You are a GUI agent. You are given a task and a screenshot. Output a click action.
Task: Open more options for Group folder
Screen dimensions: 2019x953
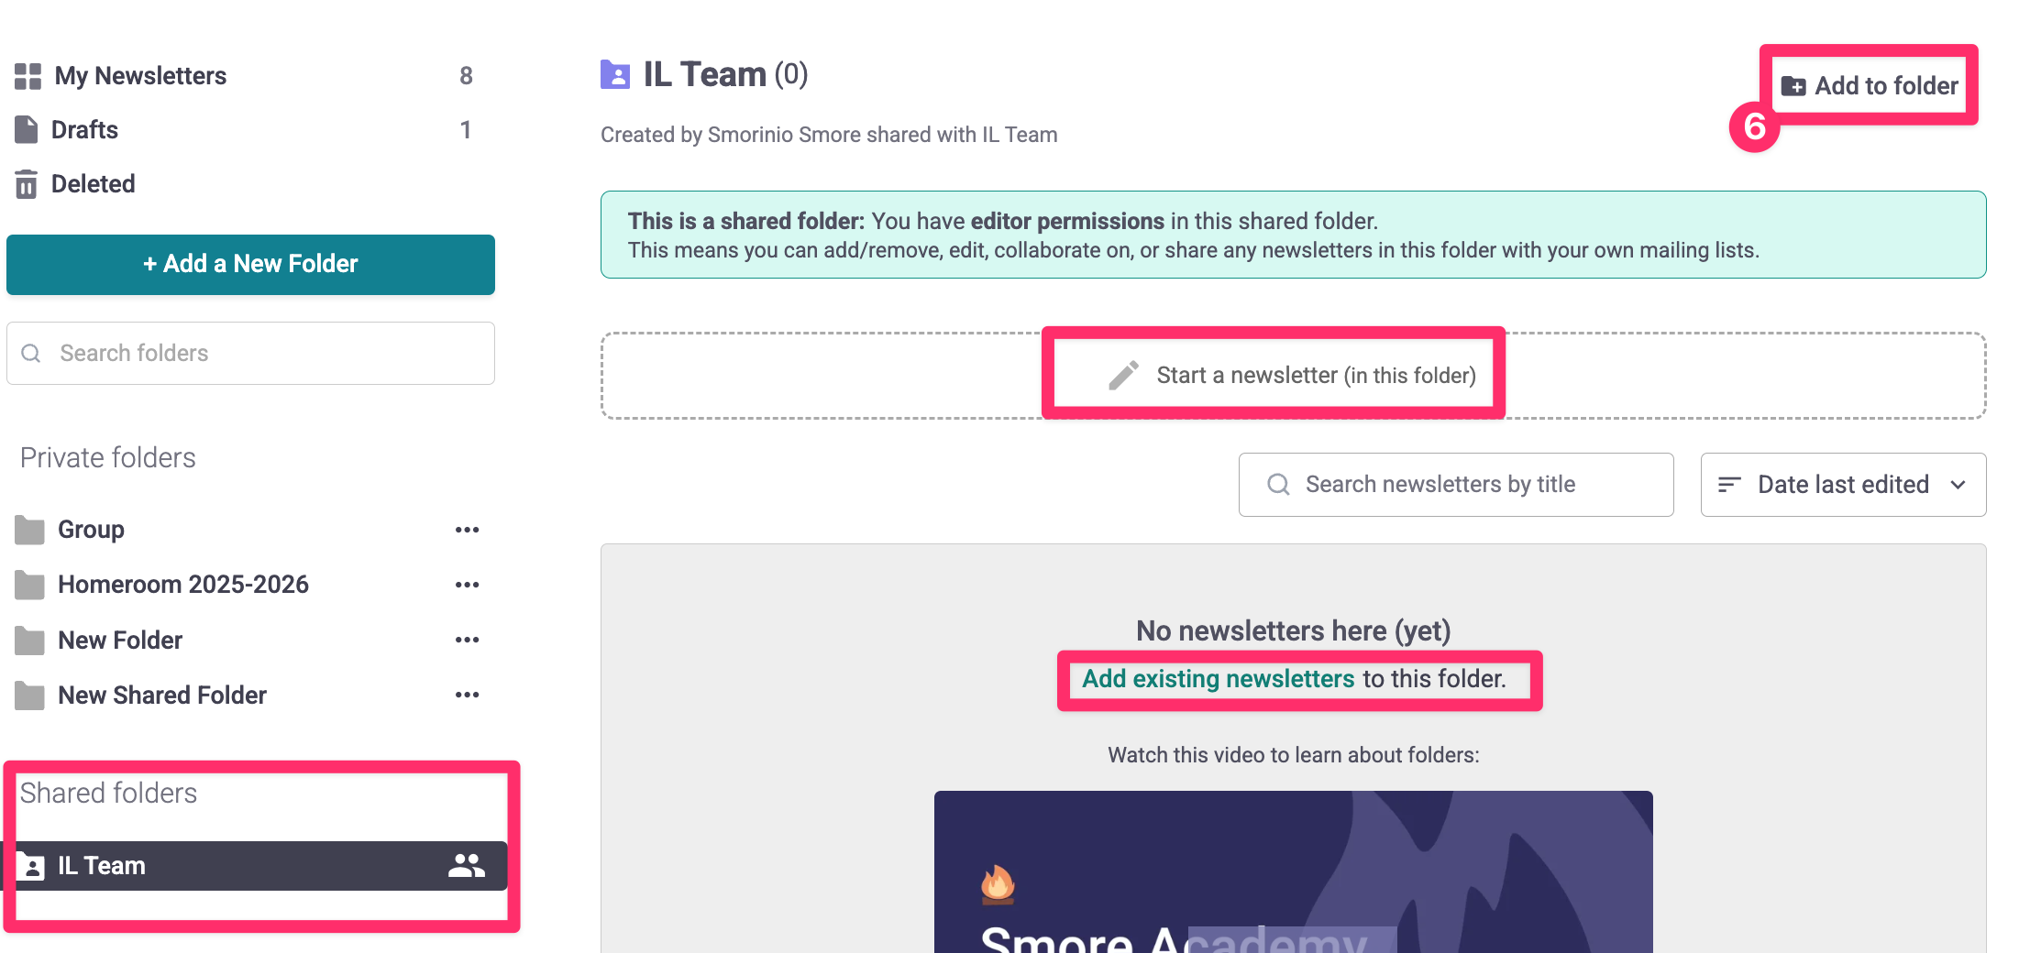click(x=467, y=530)
